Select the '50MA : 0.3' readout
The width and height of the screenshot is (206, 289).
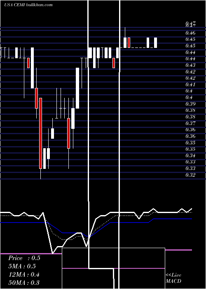click(x=24, y=283)
